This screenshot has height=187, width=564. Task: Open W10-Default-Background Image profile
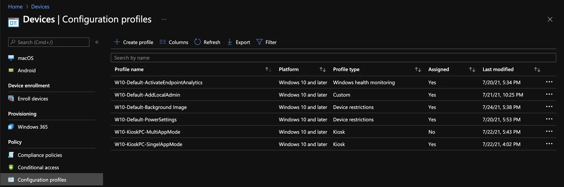click(x=150, y=107)
